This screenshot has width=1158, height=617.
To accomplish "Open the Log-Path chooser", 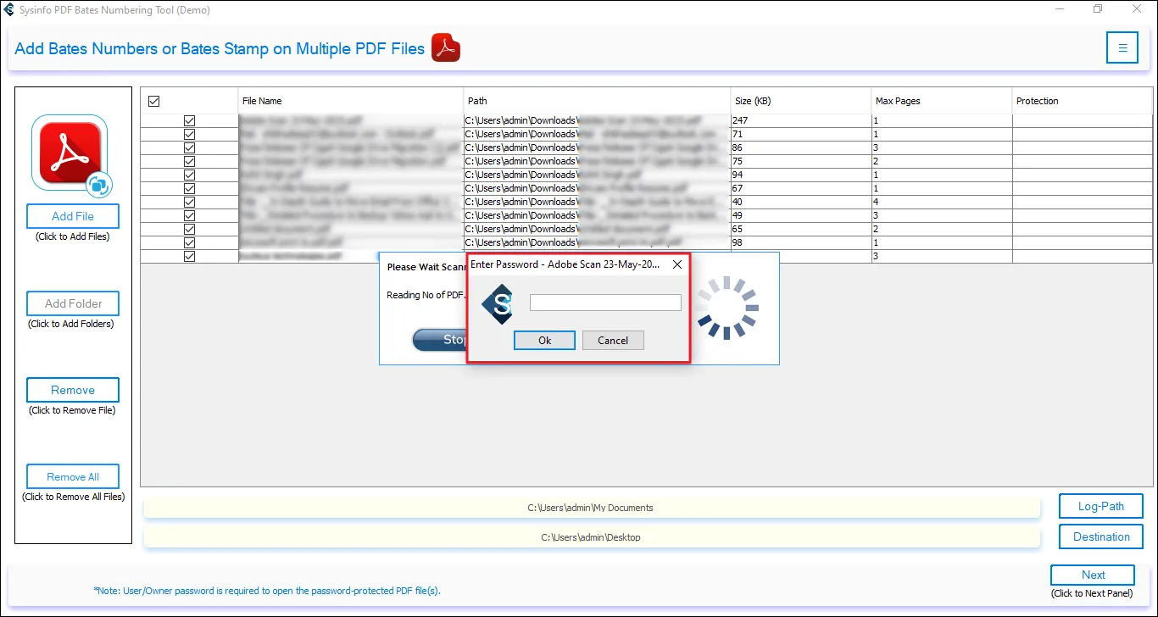I will (1101, 507).
